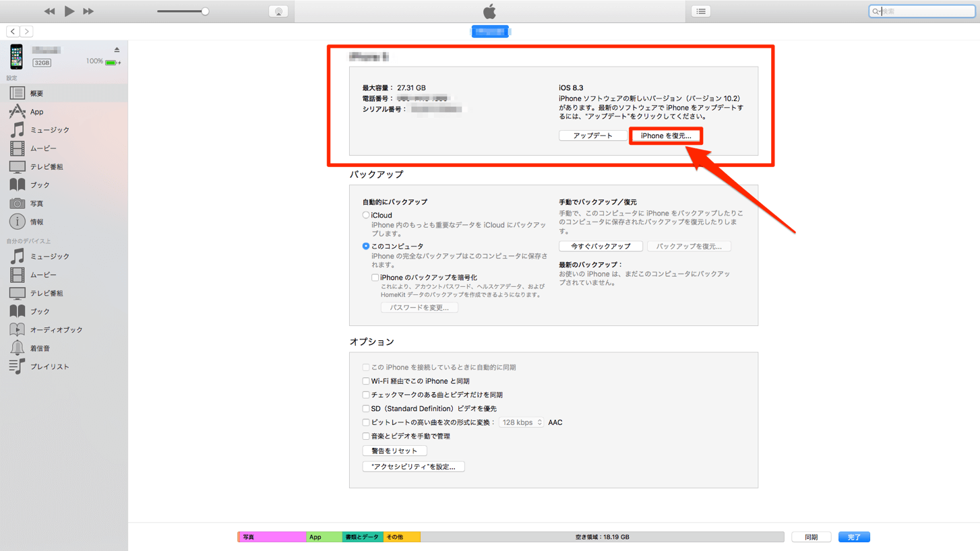Click the Apple logo in toolbar
The image size is (980, 551).
coord(490,11)
